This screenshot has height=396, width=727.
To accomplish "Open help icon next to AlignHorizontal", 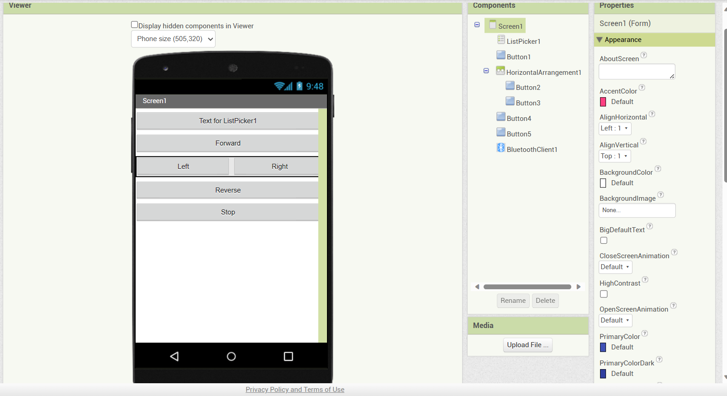I will 652,114.
